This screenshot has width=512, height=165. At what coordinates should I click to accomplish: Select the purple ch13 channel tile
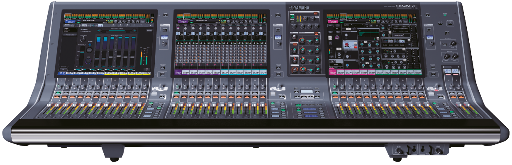point(178,73)
